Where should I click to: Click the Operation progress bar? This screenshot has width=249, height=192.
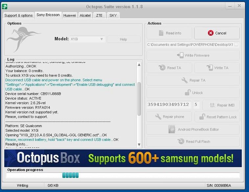[123, 175]
